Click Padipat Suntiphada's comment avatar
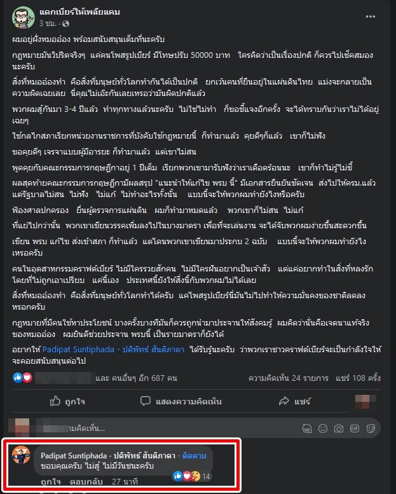Image resolution: width=396 pixels, height=494 pixels. point(21,455)
